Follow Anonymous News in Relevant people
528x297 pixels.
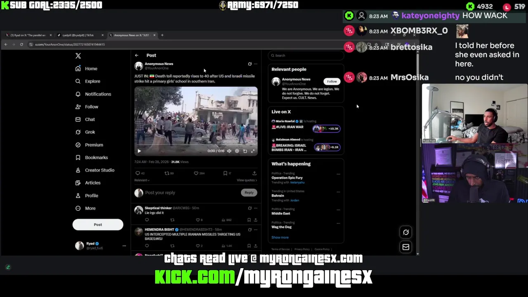[x=332, y=81]
